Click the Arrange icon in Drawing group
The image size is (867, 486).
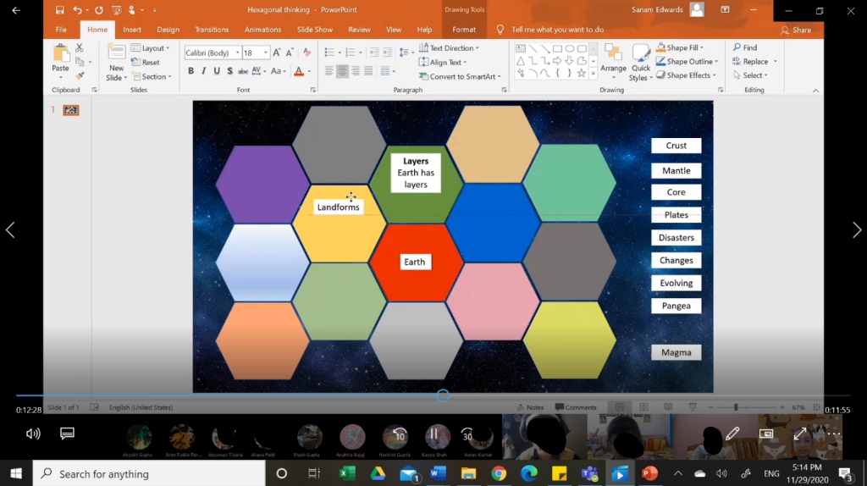(x=613, y=58)
